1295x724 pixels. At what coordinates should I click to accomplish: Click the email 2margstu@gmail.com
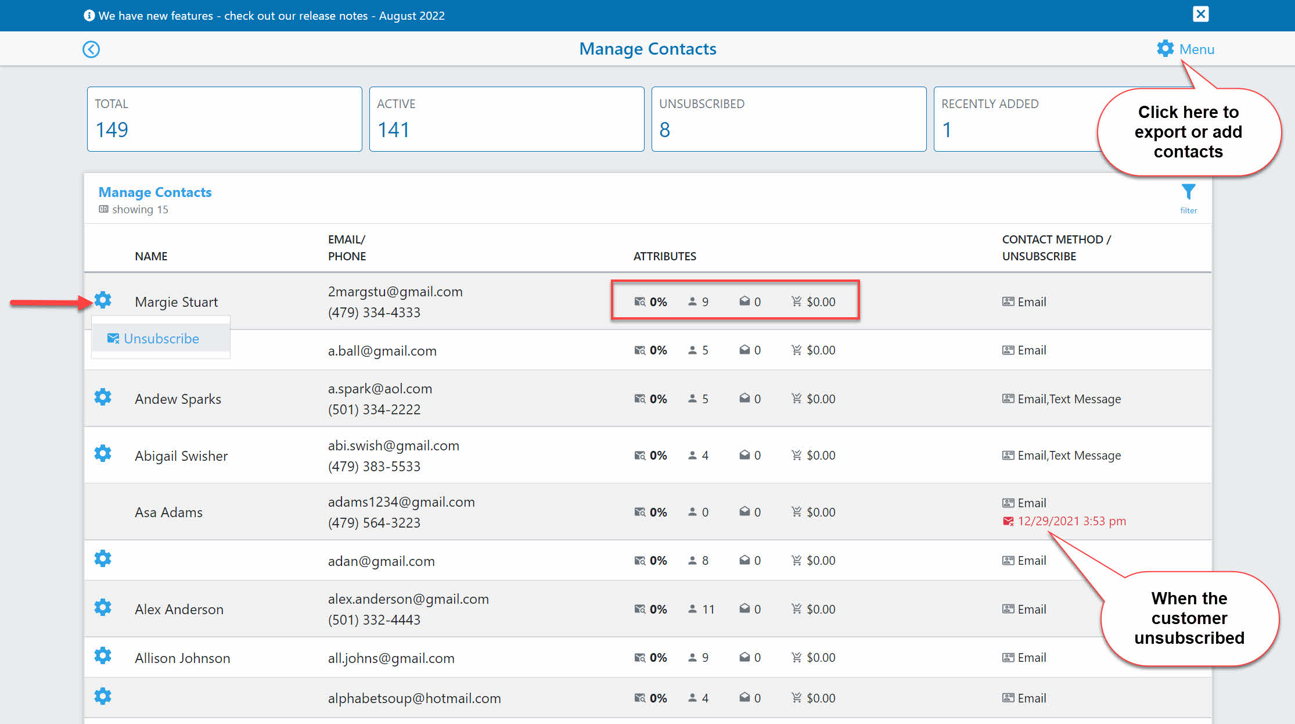(x=395, y=292)
